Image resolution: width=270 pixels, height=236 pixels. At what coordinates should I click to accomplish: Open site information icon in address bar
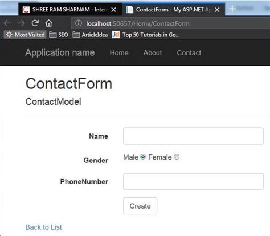coord(79,23)
